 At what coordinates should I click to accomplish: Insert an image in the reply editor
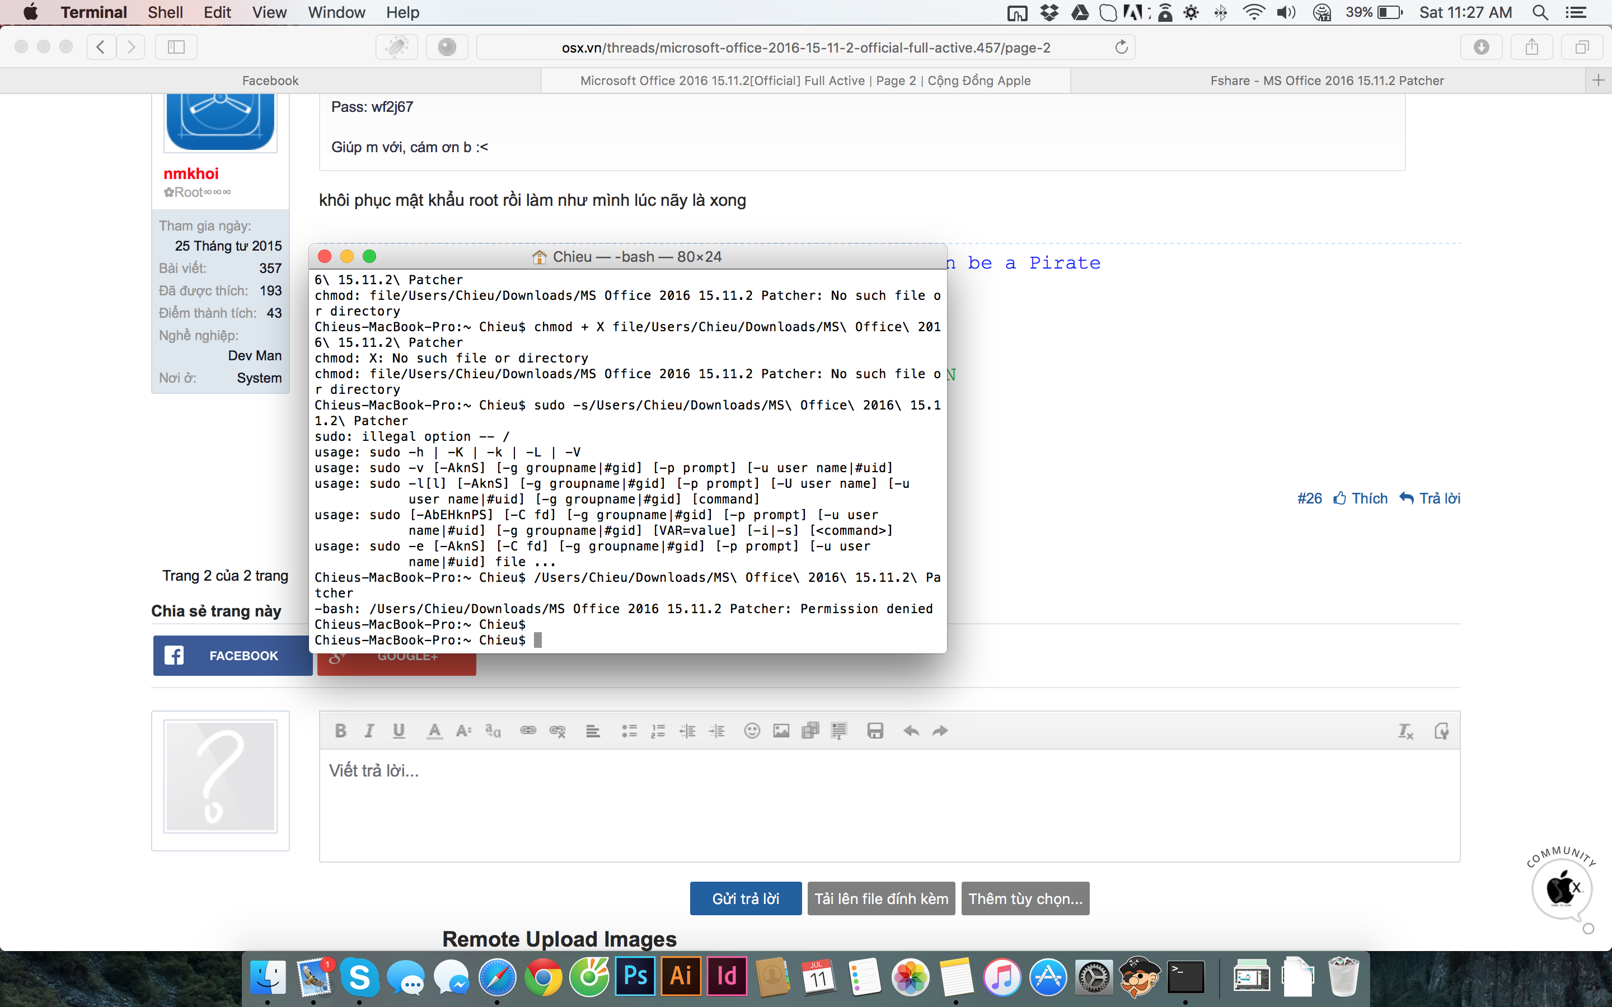[x=781, y=731]
